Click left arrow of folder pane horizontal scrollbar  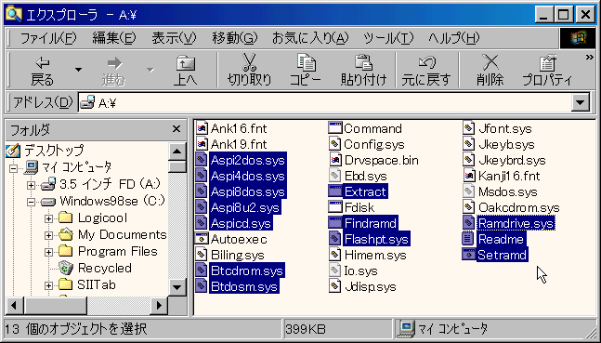tap(15, 306)
